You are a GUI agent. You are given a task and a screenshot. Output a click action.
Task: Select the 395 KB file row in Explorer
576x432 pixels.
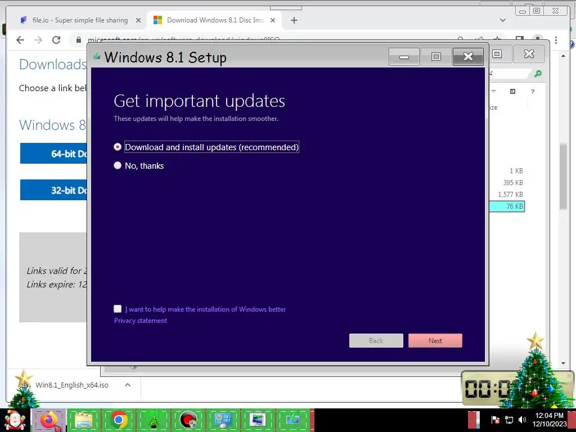tap(507, 183)
